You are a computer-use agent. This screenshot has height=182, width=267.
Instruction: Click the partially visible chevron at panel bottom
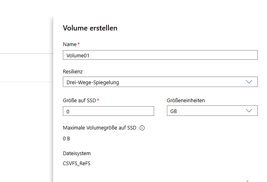tap(248, 181)
